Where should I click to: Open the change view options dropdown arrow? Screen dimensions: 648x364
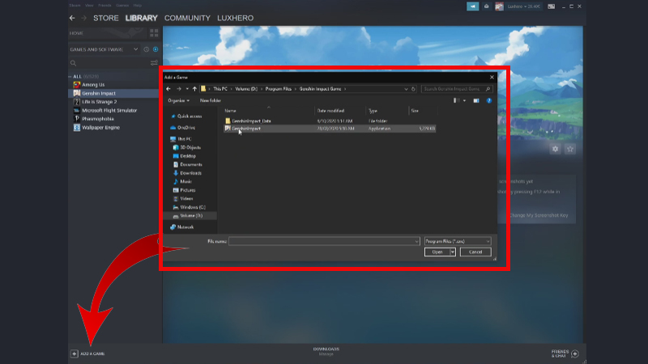tap(464, 100)
